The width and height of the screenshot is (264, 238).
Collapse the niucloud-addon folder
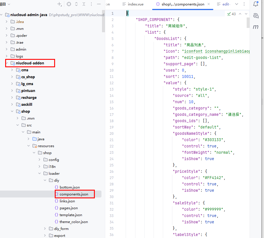click(x=7, y=63)
